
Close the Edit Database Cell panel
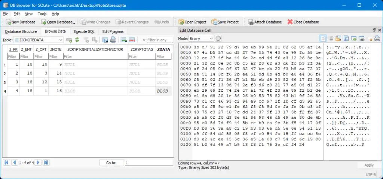coord(380,30)
